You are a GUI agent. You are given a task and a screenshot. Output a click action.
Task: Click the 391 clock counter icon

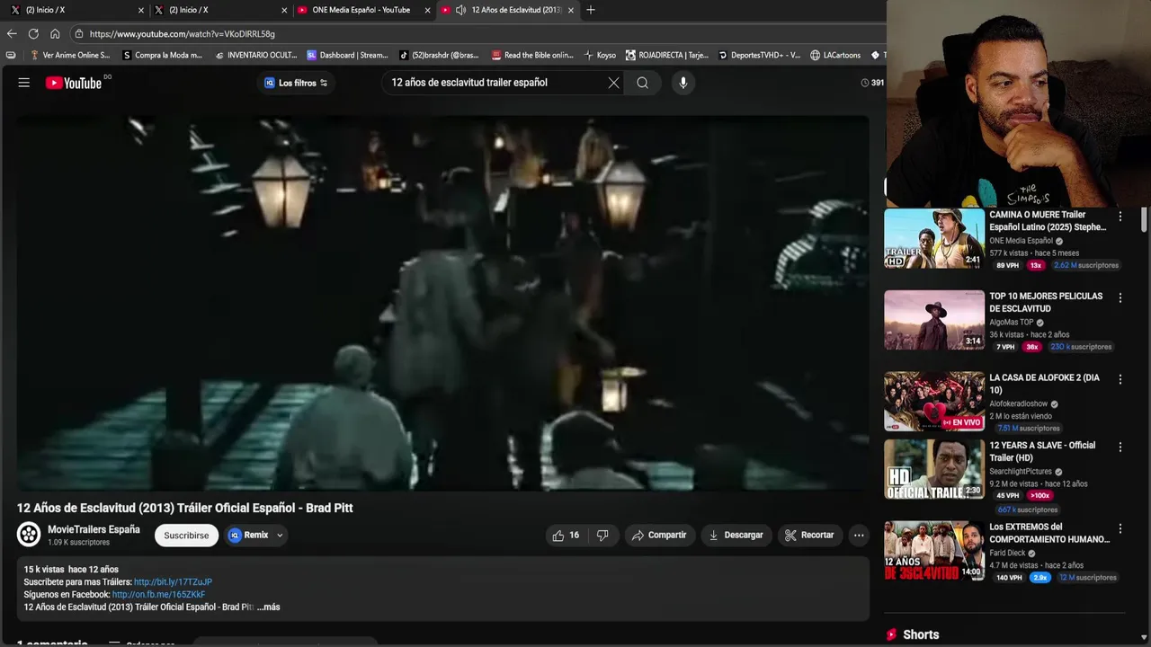tap(865, 83)
